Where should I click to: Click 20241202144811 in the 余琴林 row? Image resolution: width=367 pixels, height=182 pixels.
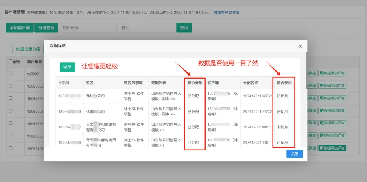[x=257, y=127]
